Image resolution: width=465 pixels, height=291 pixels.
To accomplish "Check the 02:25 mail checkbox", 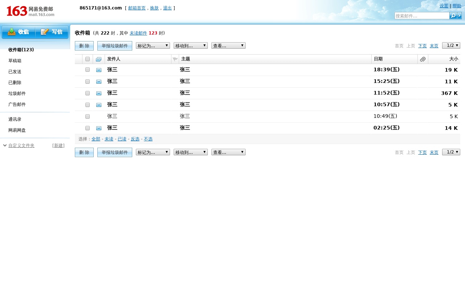I will (x=88, y=128).
